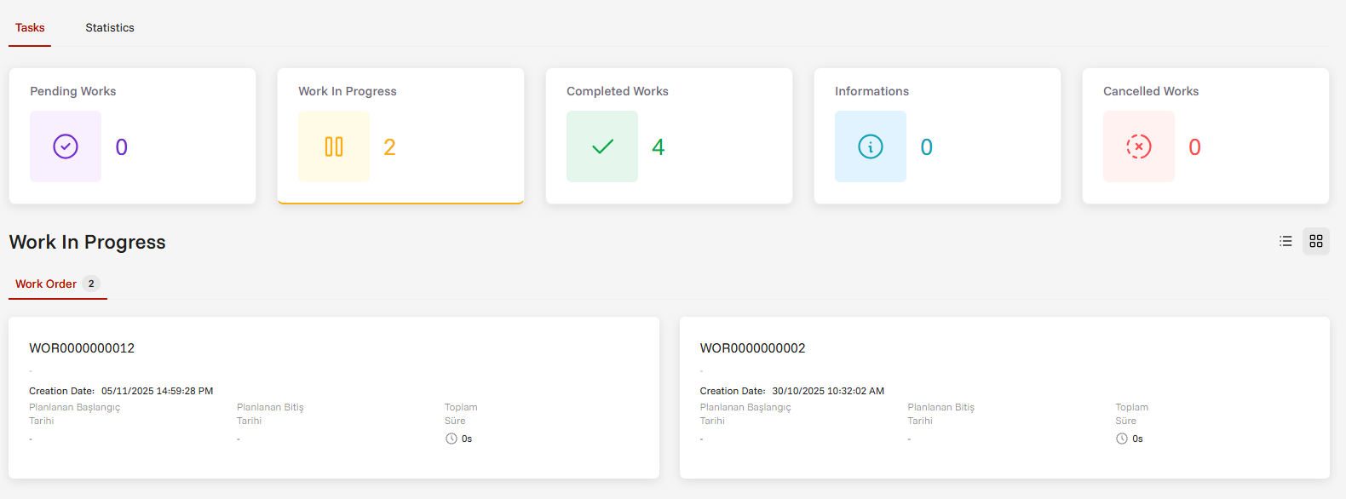This screenshot has width=1346, height=499.
Task: Click the Cancelled Works red cross icon
Action: click(x=1139, y=146)
